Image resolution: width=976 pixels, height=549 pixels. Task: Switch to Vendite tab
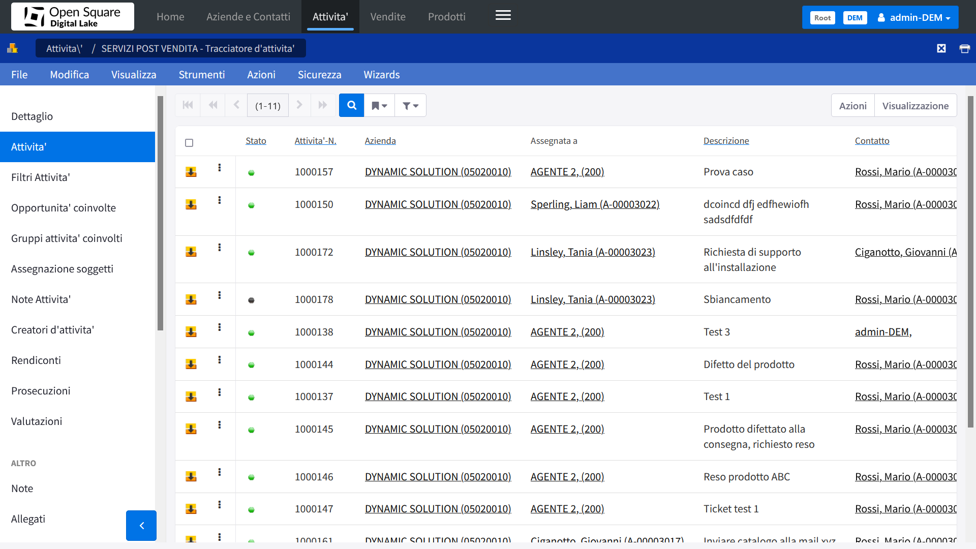tap(388, 17)
